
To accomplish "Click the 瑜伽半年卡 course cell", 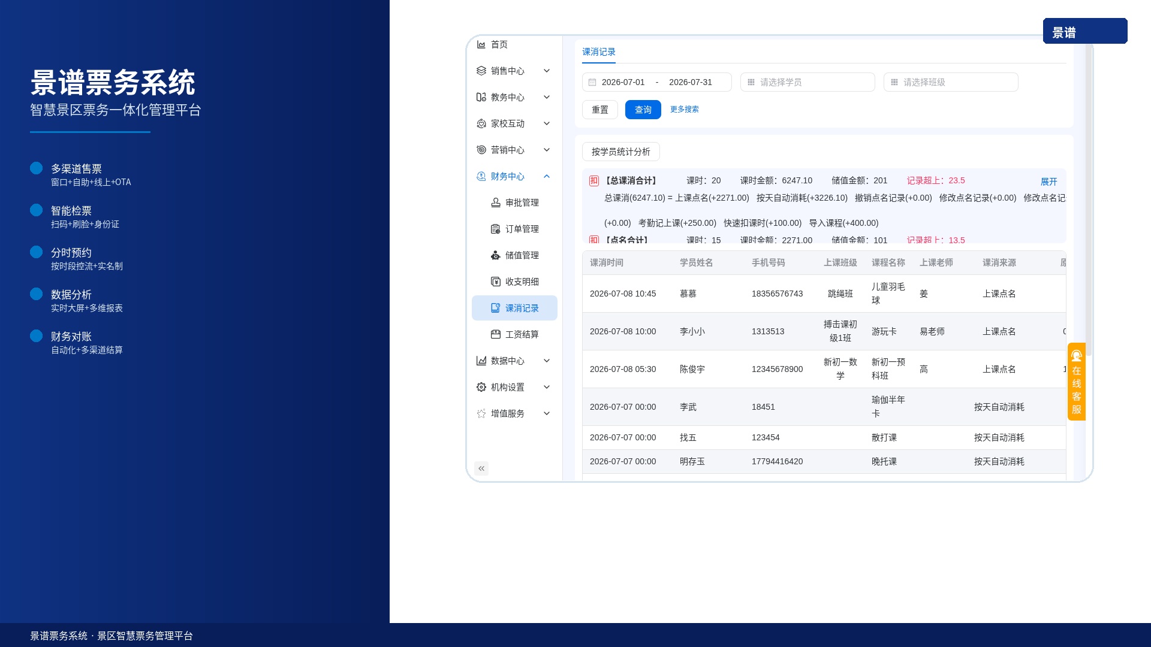I will point(888,407).
